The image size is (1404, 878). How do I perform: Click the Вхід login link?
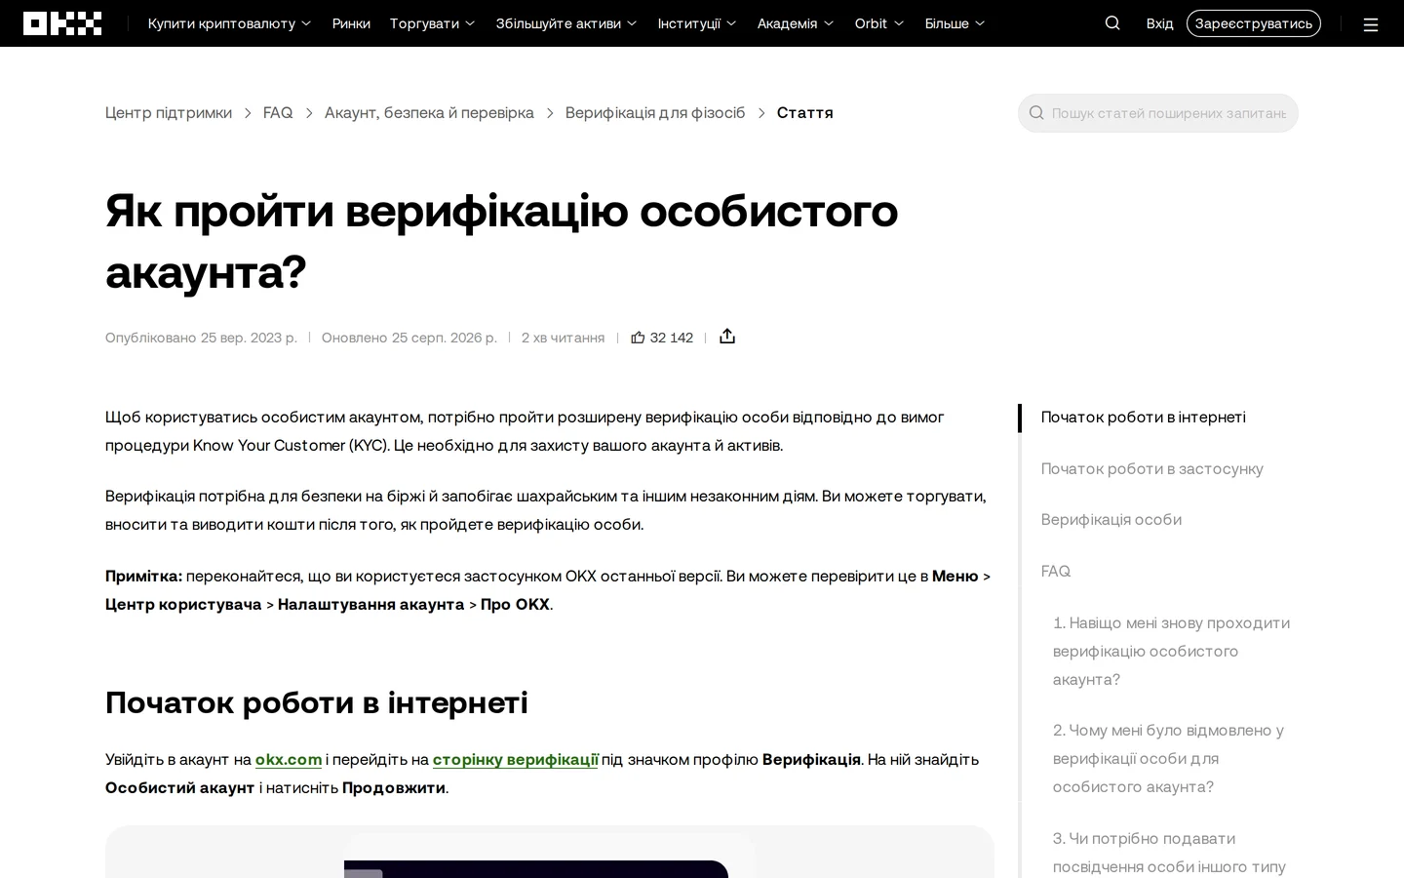pyautogui.click(x=1160, y=23)
